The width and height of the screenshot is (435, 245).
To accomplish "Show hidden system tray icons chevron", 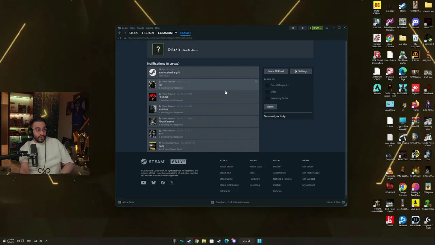I will (x=46, y=241).
